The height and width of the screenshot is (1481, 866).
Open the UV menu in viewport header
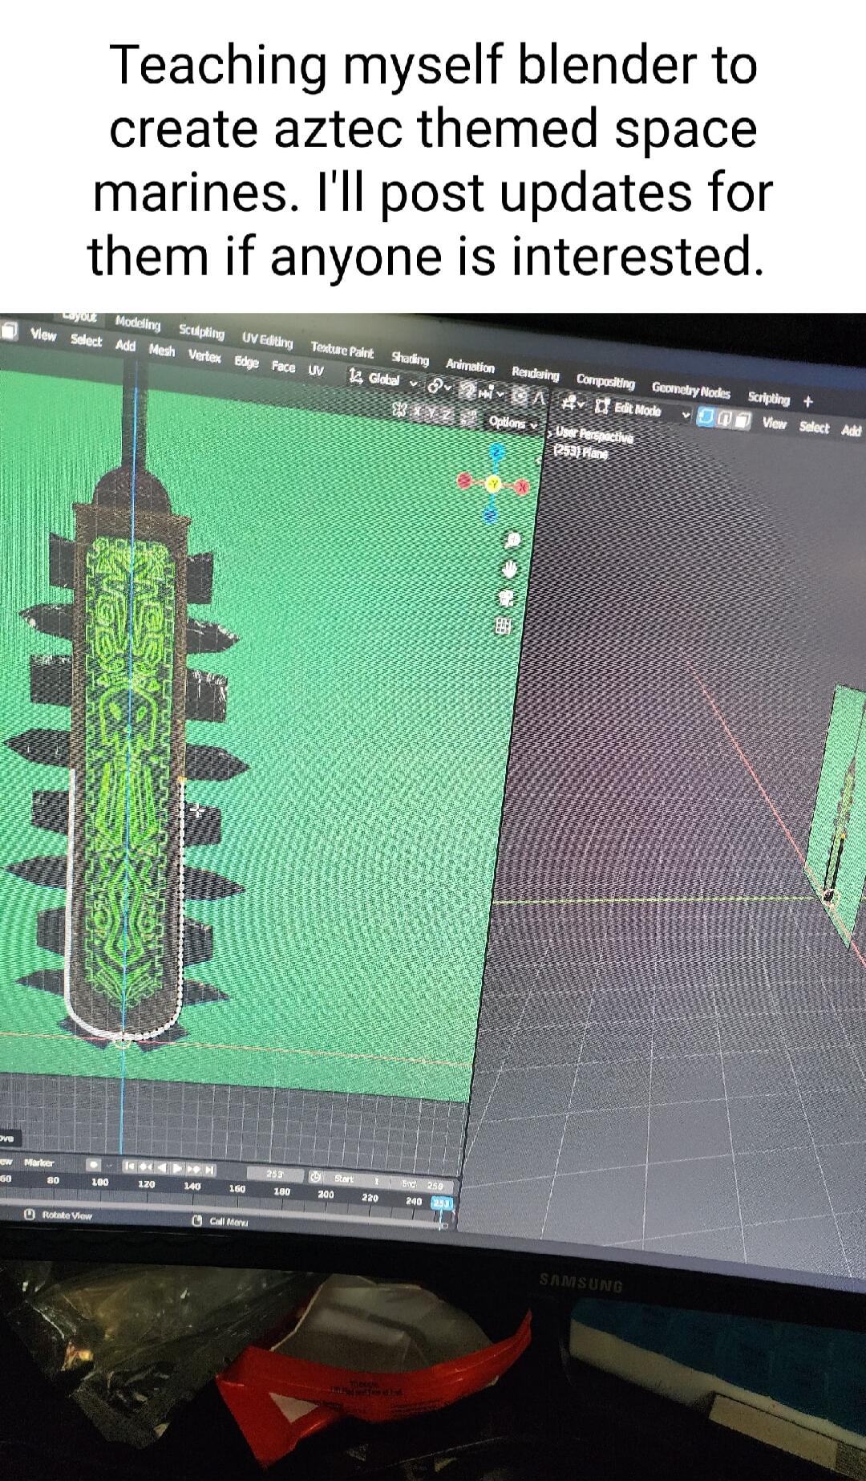tap(316, 371)
